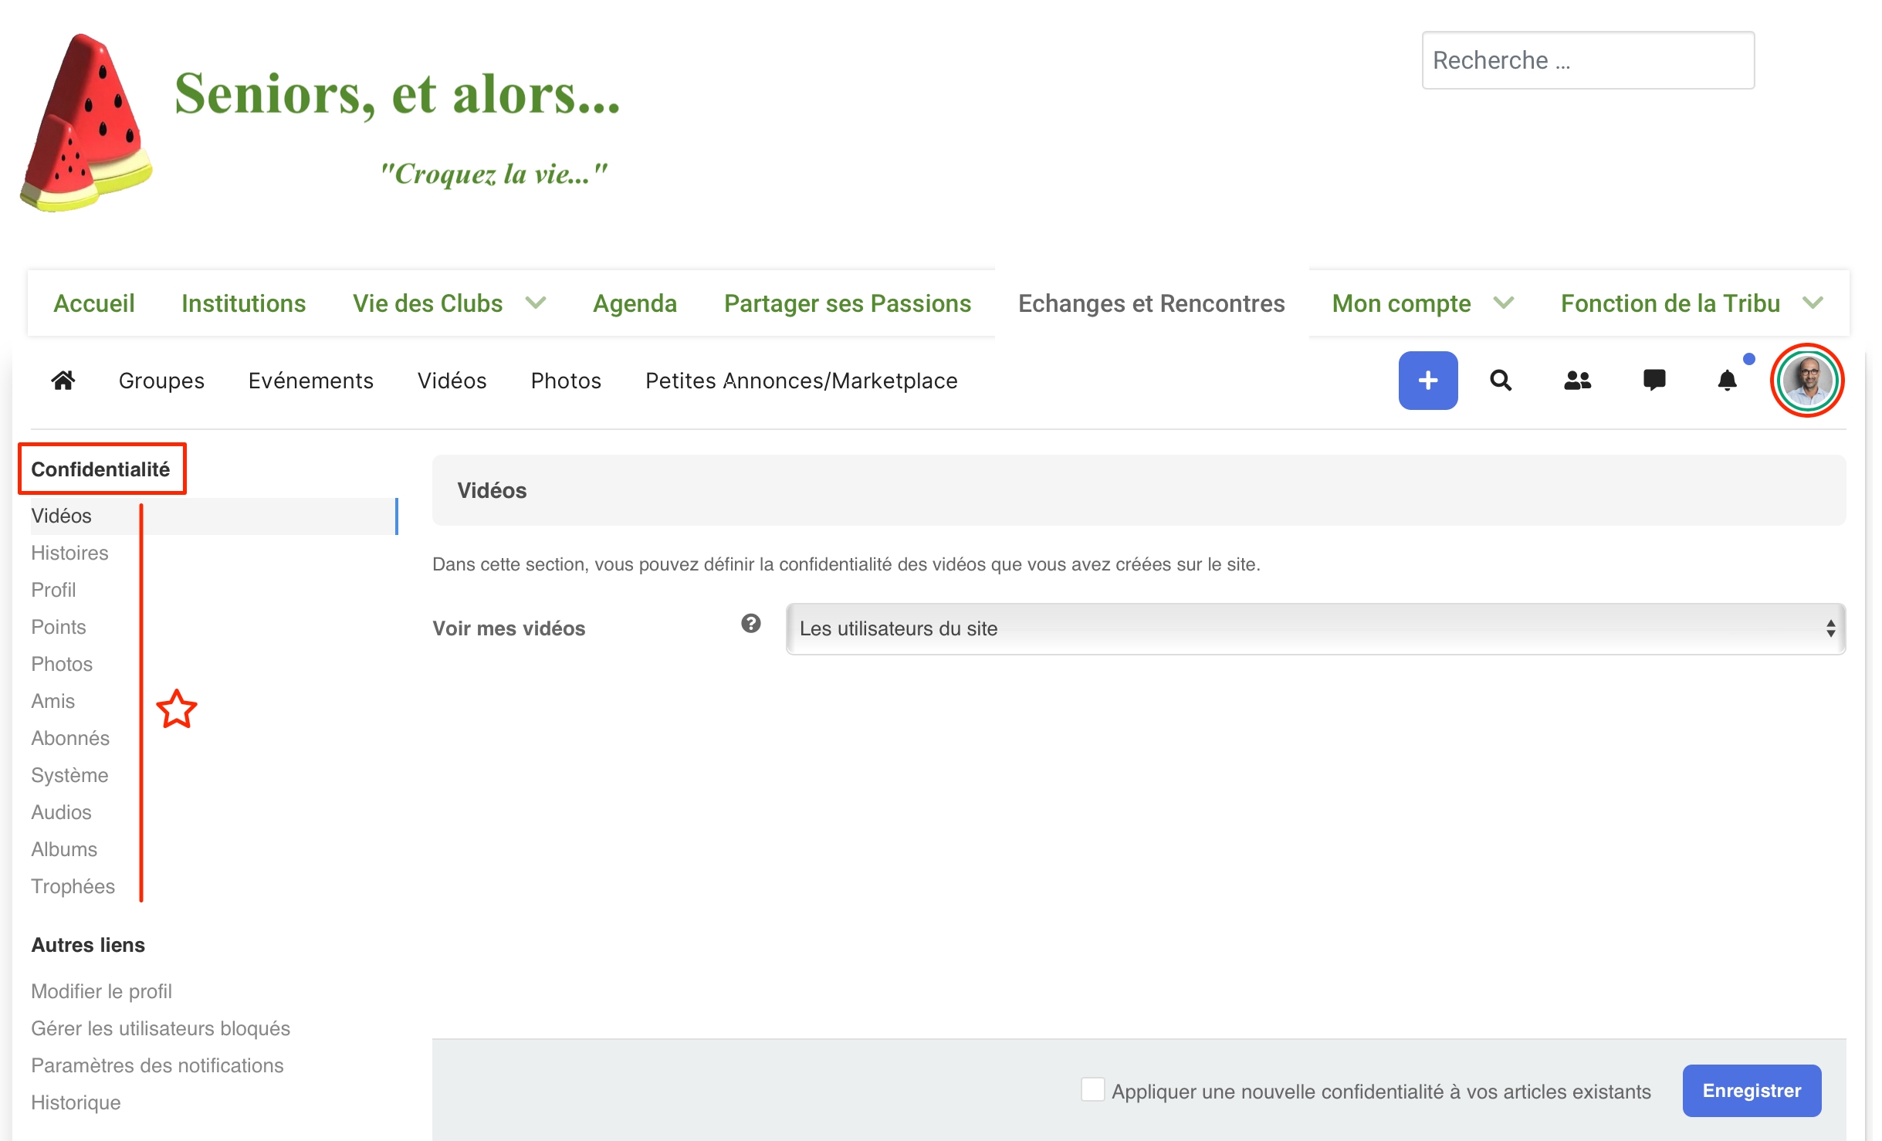The width and height of the screenshot is (1882, 1141).
Task: Click the user profile avatar
Action: 1807,381
